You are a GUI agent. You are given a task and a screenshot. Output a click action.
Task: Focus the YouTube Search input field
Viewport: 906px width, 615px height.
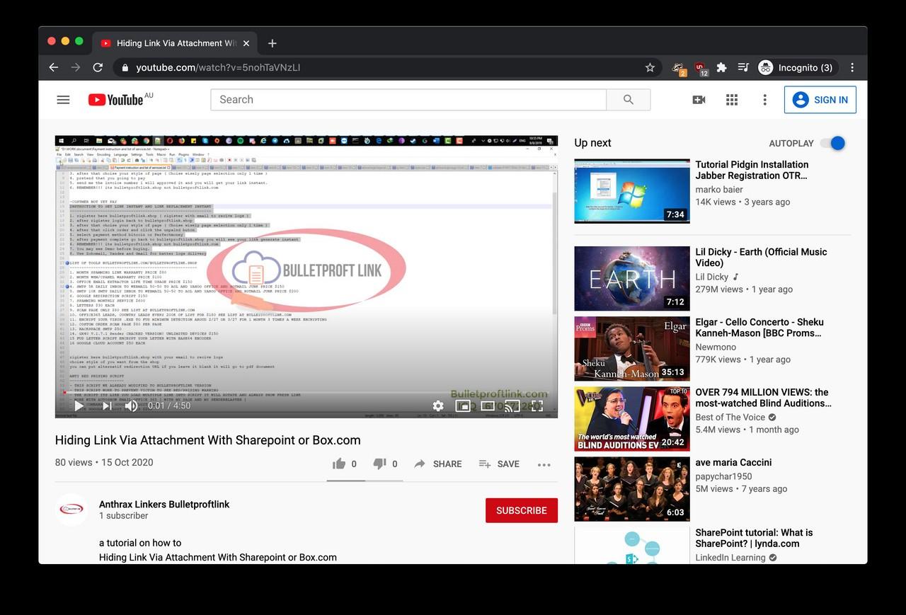pos(408,100)
